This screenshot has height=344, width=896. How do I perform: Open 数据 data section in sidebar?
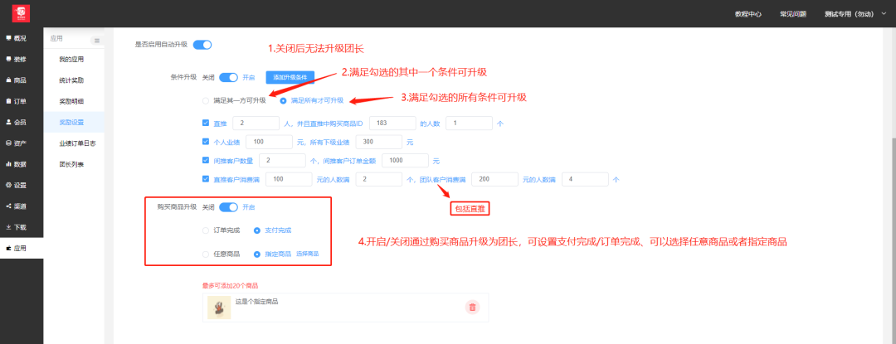pyautogui.click(x=17, y=164)
